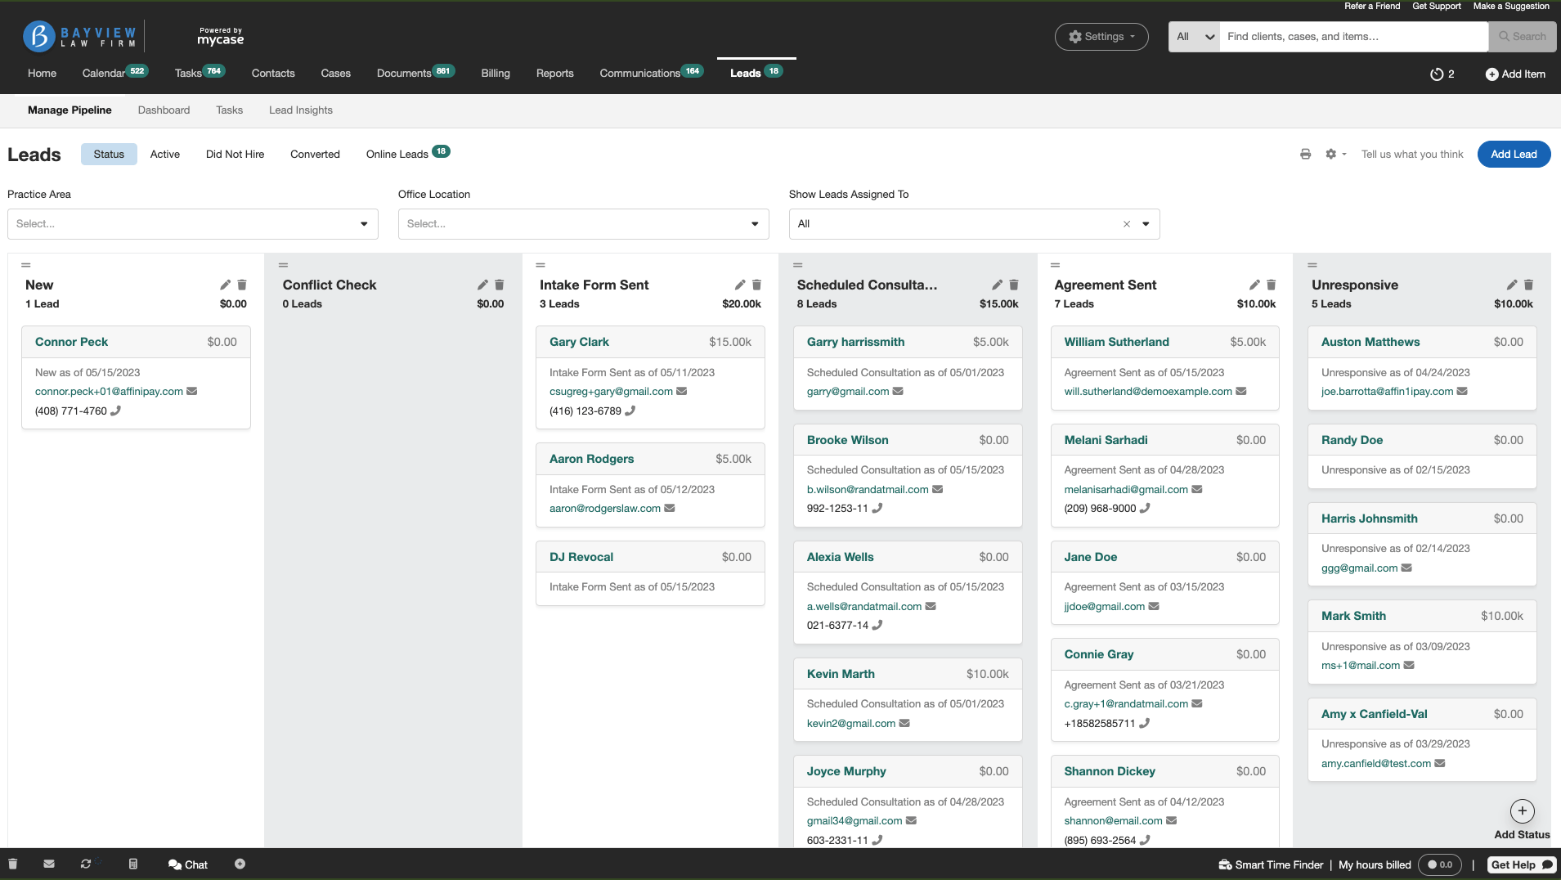Viewport: 1561px width, 880px height.
Task: Click mail icon beside csugreg+gary@gmail.com
Action: (x=682, y=391)
